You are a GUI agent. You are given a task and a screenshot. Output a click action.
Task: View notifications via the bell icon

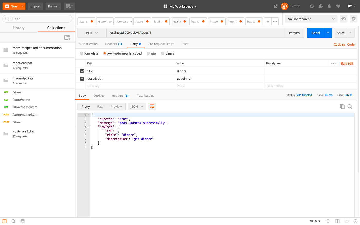329,6
